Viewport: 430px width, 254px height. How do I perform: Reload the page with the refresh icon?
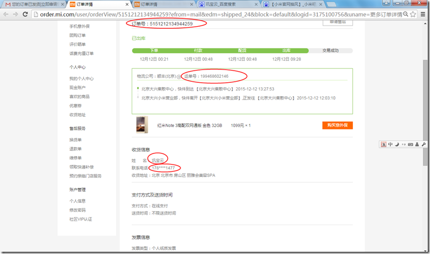point(25,14)
